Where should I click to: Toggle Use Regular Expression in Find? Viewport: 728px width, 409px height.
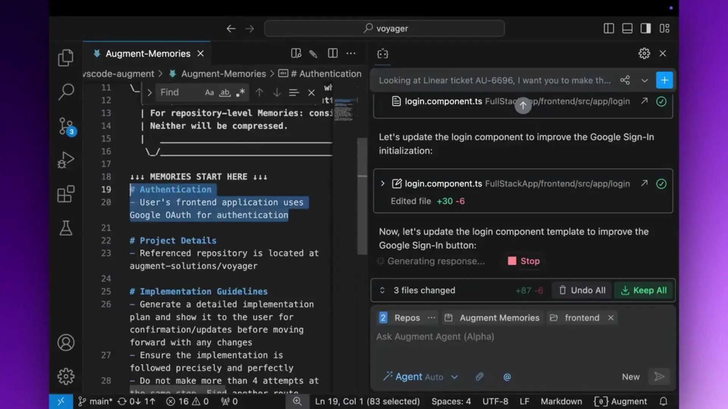[240, 92]
